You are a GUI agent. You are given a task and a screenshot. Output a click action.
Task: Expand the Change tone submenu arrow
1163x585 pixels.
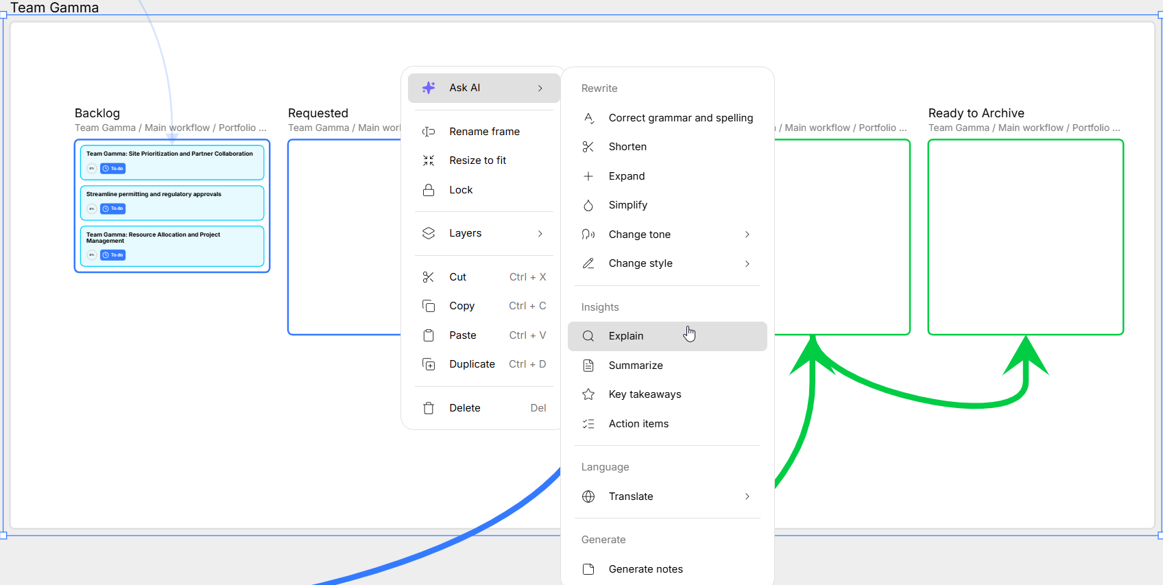(747, 235)
